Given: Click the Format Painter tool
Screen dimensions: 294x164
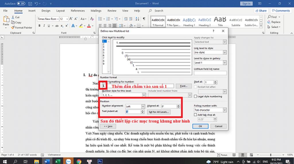Looking at the screenshot, I should pos(22,28).
